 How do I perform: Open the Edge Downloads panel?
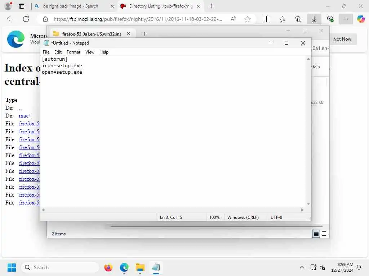pos(314,19)
